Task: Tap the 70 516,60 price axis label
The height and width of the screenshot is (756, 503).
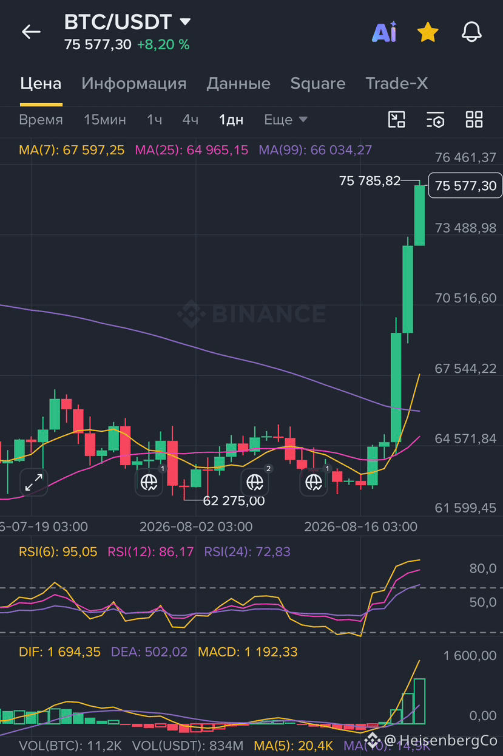Action: [465, 298]
